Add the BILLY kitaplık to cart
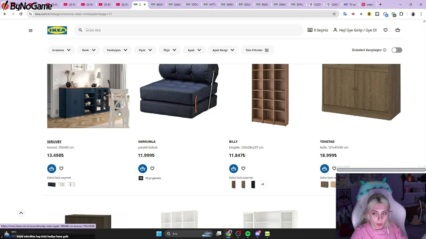 (233, 169)
